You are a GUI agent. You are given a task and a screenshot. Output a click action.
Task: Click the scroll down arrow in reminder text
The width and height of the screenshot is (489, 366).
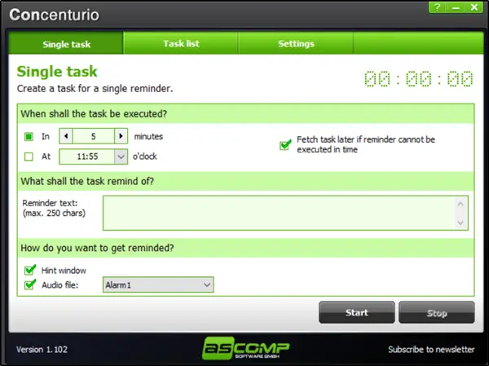pos(460,223)
